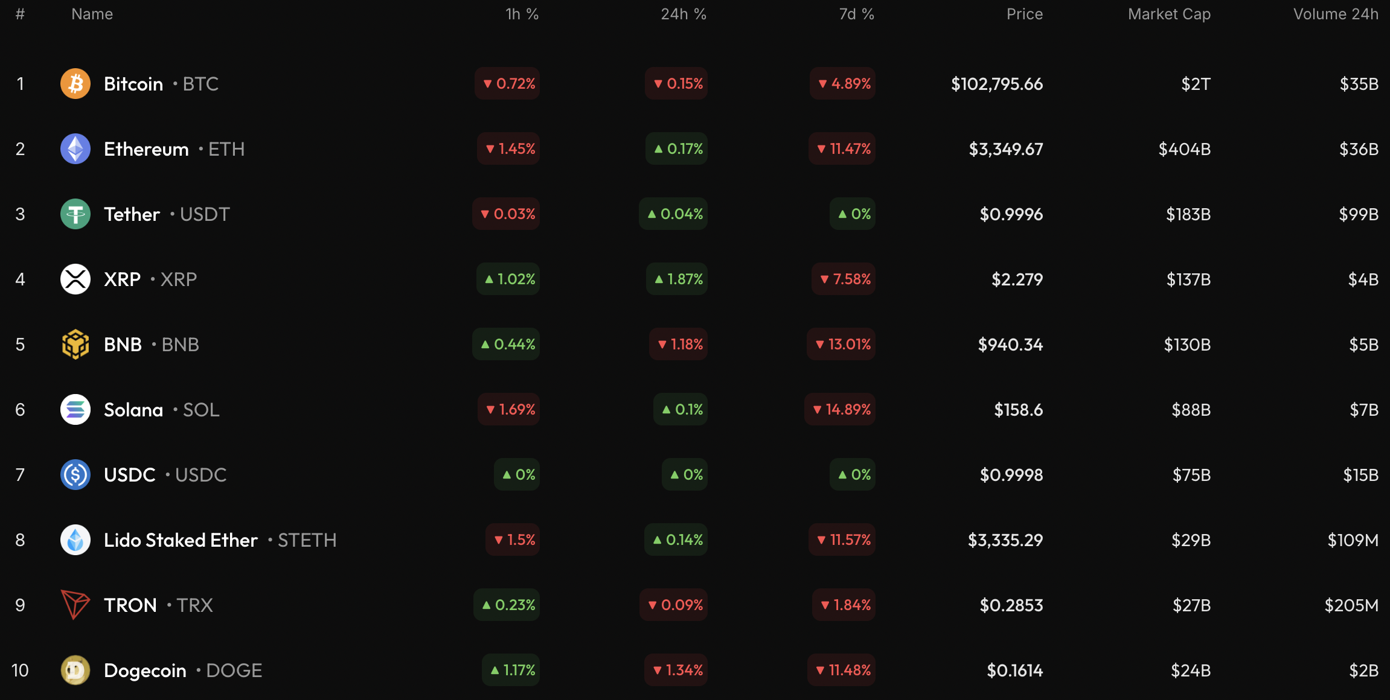Sort table by 24h % column header
The height and width of the screenshot is (700, 1390).
[x=683, y=14]
